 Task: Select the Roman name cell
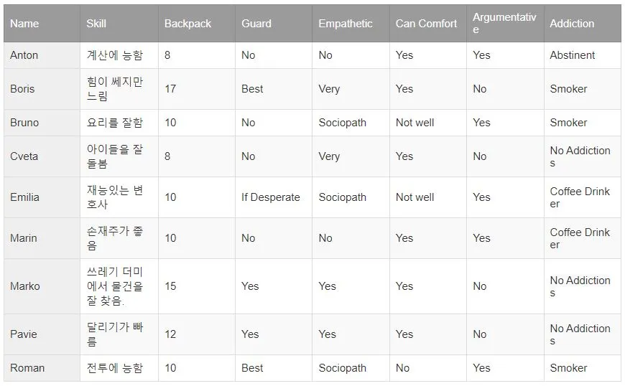[x=27, y=368]
